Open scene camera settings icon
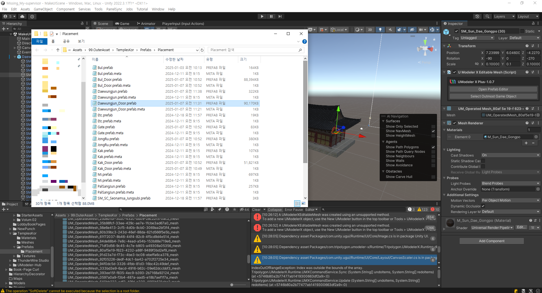Image resolution: width=542 pixels, height=293 pixels. click(421, 29)
